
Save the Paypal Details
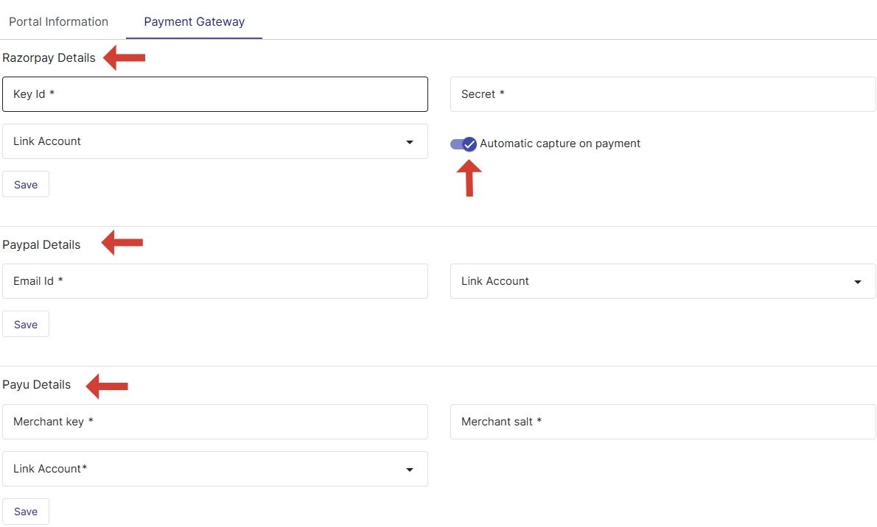(x=26, y=324)
